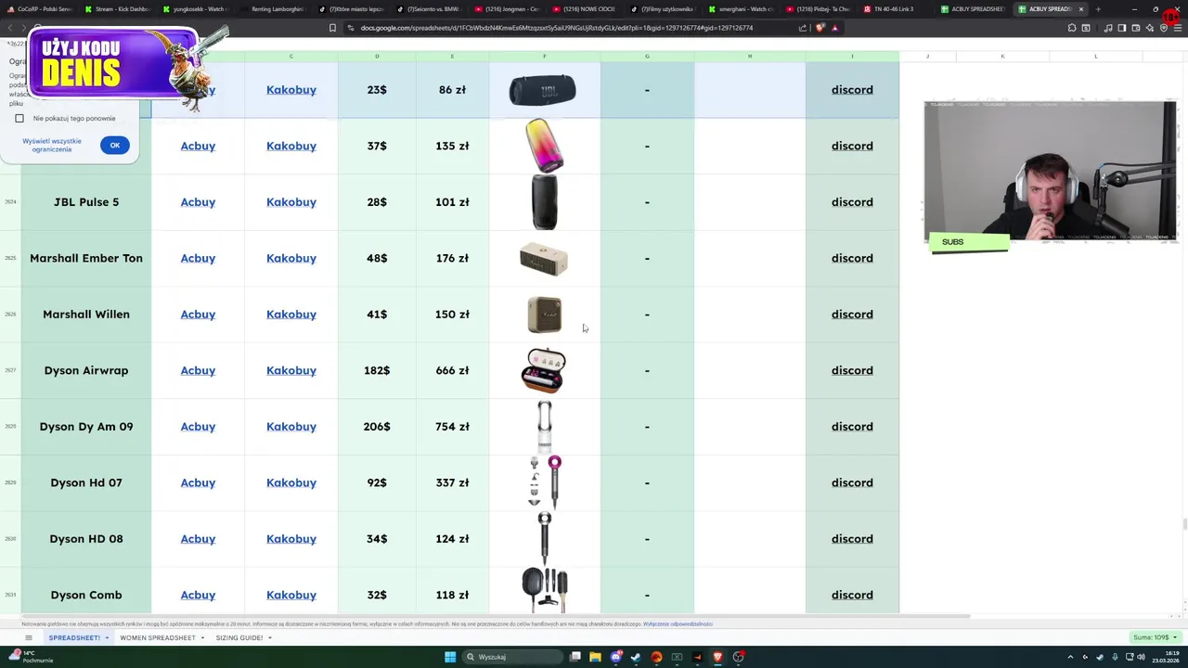The width and height of the screenshot is (1188, 668).
Task: Select the '182$' price cell
Action: [377, 370]
